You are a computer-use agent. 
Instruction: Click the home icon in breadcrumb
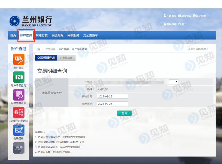(x=39, y=49)
